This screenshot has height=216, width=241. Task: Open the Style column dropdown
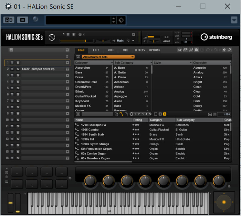(191, 63)
